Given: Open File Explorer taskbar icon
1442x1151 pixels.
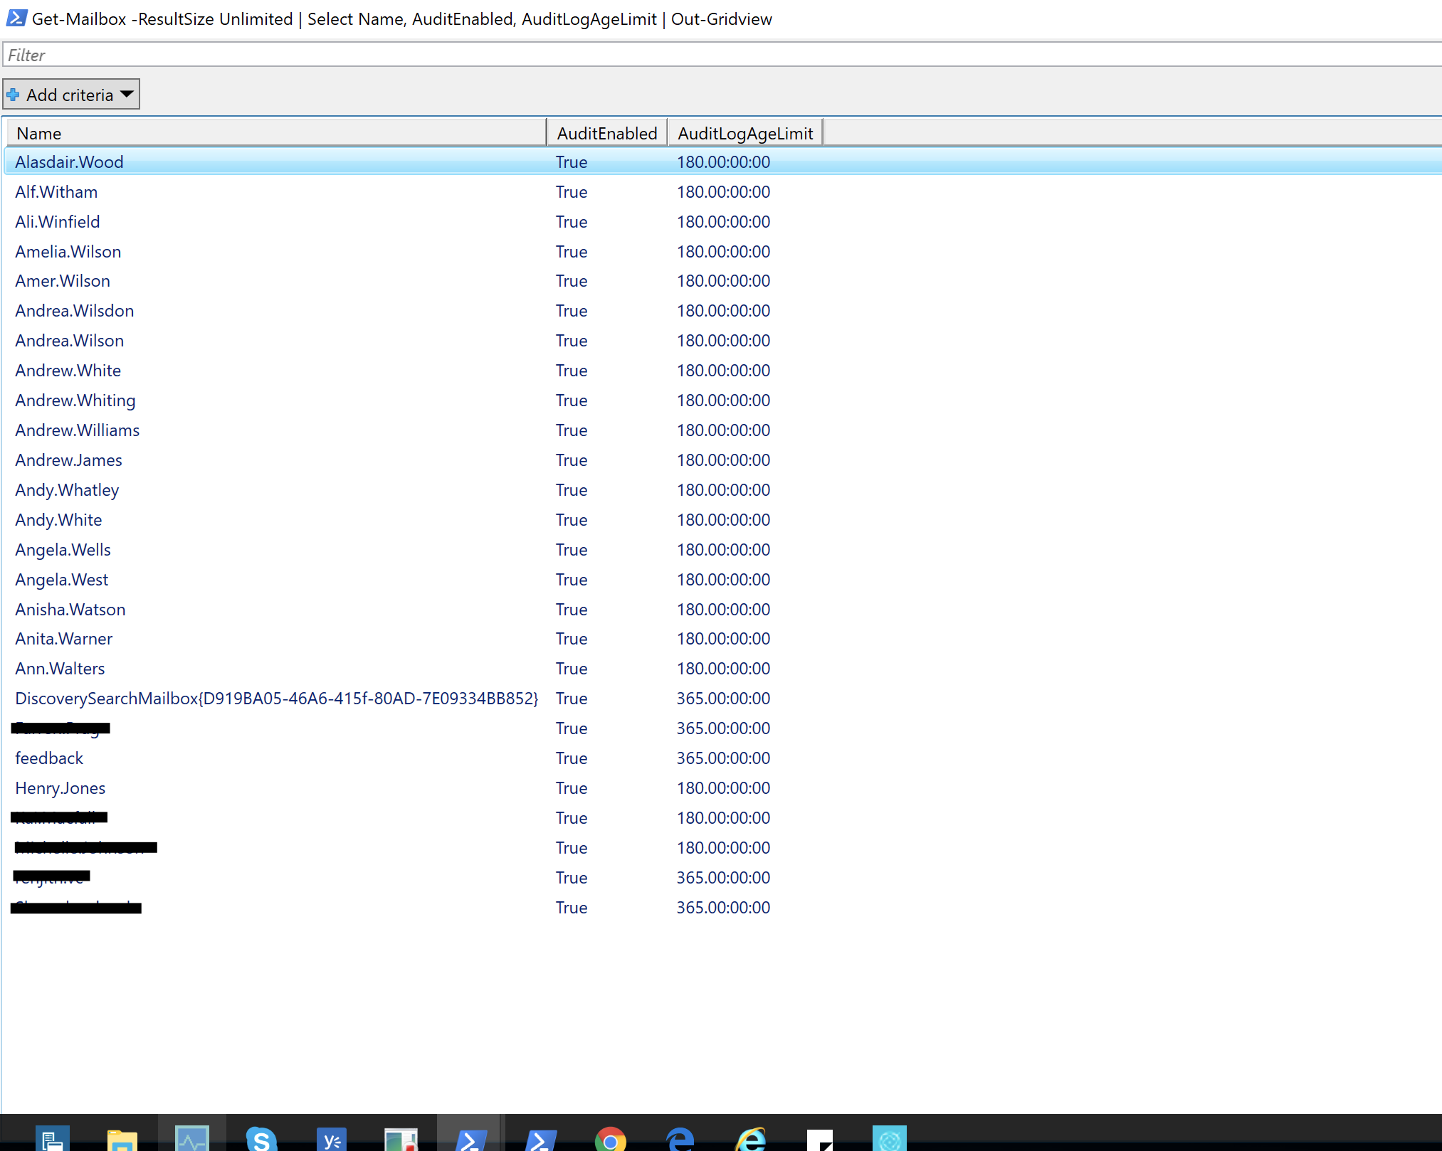Looking at the screenshot, I should [x=122, y=1138].
